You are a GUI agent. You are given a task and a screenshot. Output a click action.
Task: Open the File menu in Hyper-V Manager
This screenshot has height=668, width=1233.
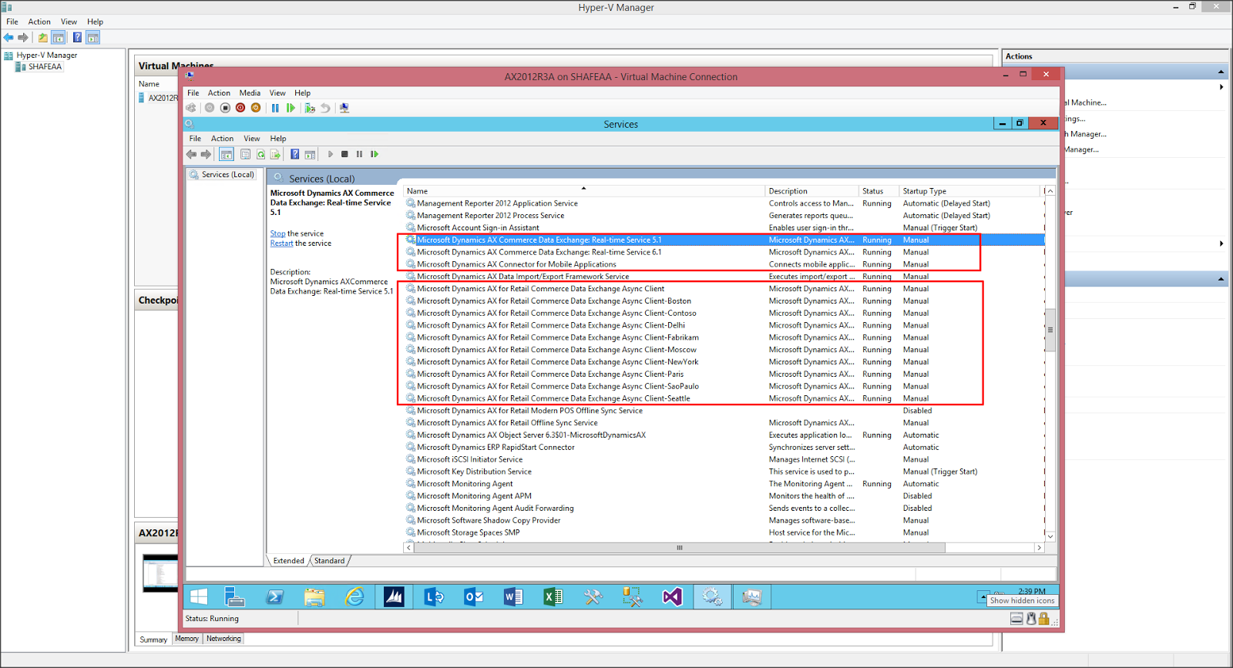(12, 22)
